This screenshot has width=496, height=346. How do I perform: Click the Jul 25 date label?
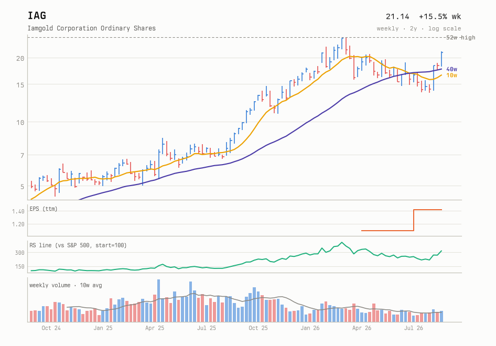point(206,328)
